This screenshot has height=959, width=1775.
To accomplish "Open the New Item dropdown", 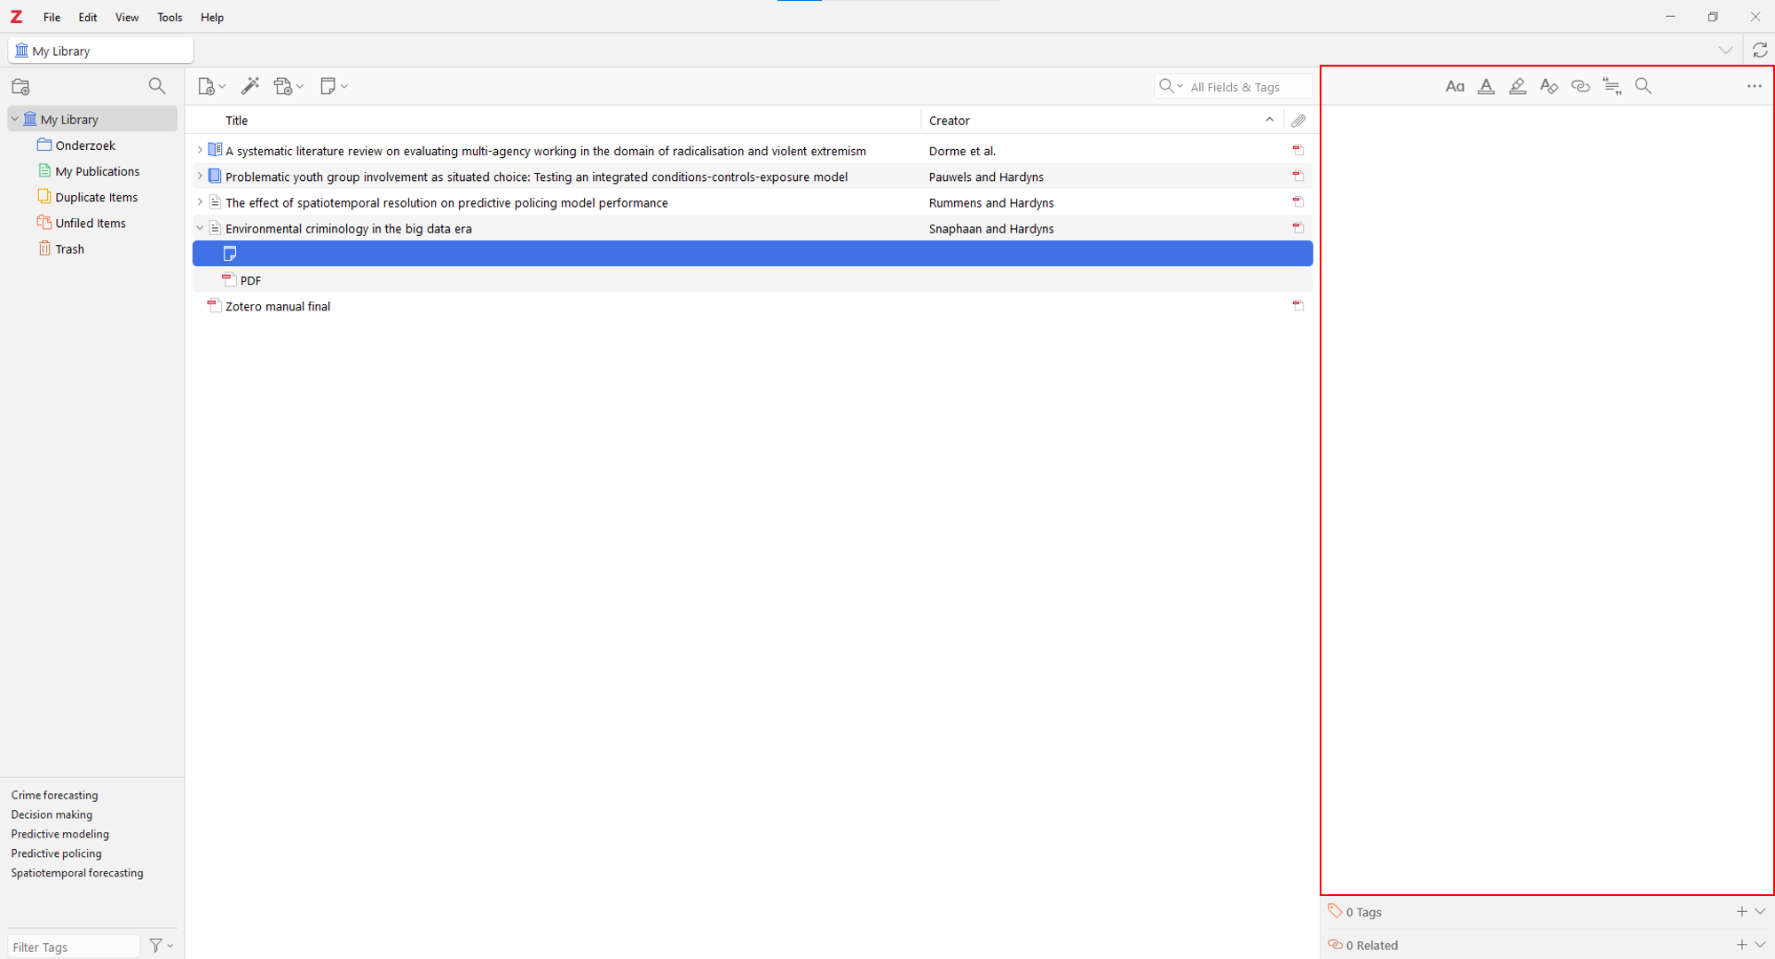I will 211,86.
